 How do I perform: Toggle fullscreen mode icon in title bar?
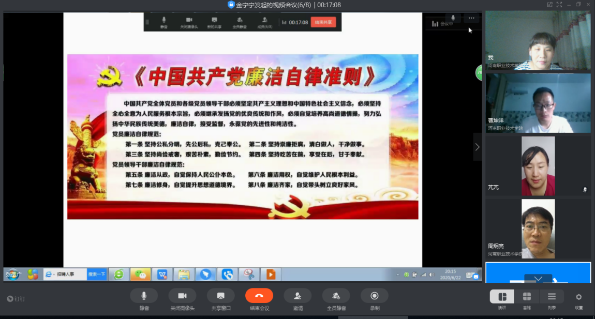click(x=559, y=5)
